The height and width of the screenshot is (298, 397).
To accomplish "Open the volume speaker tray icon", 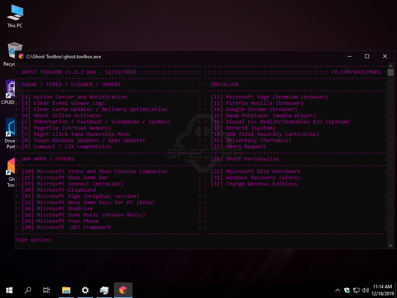I will tap(365, 290).
